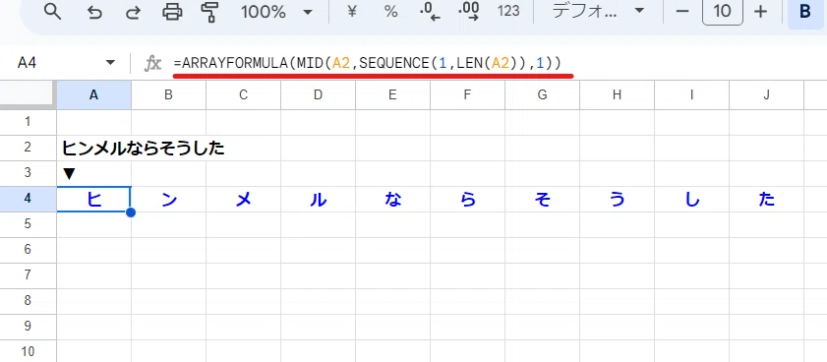827x362 pixels.
Task: Select cell G4 containing そ
Action: point(542,200)
